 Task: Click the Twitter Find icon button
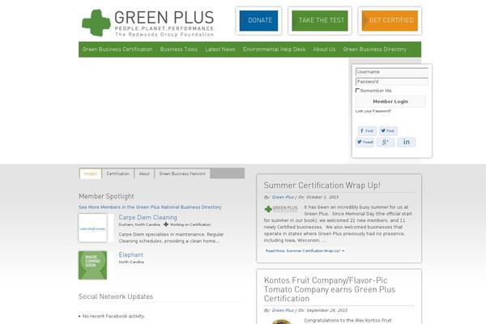[x=388, y=131]
